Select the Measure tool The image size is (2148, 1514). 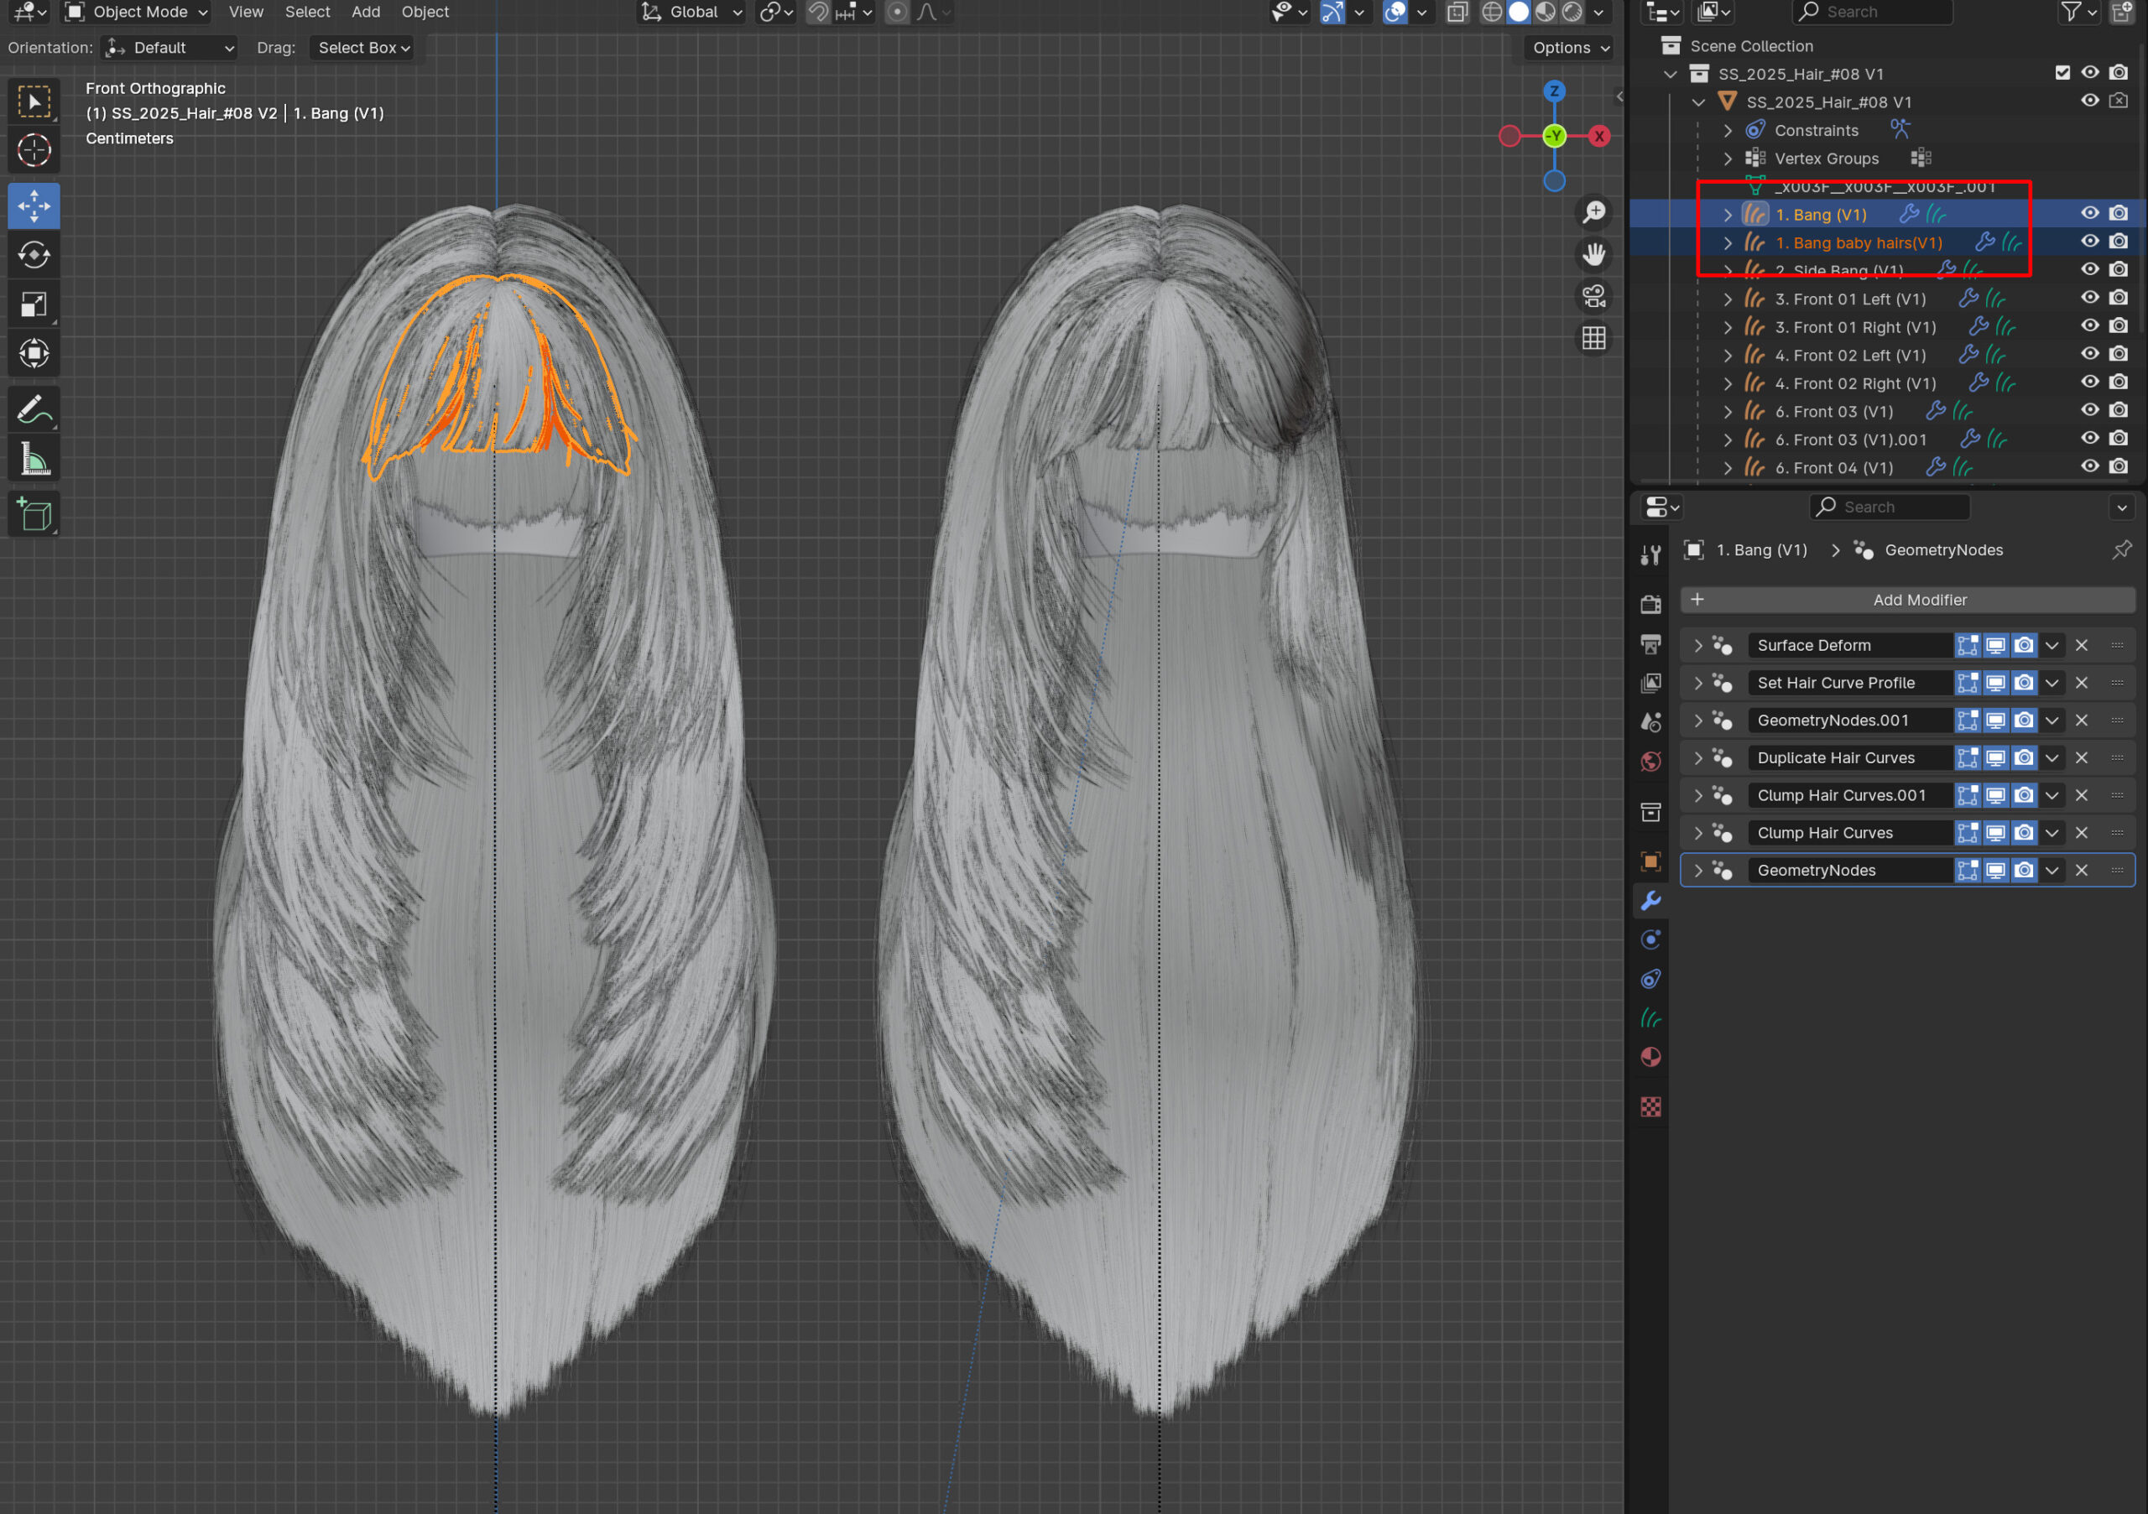34,459
